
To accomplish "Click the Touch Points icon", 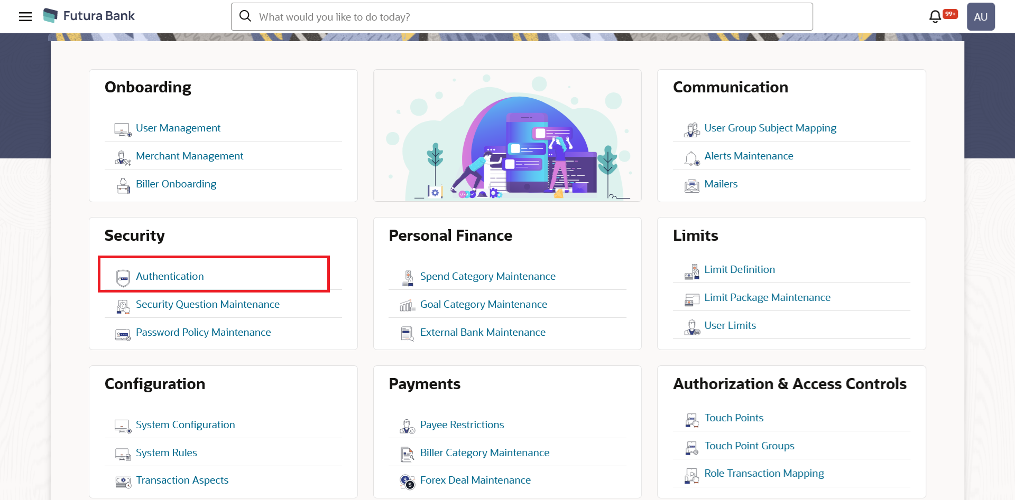I will click(x=691, y=420).
